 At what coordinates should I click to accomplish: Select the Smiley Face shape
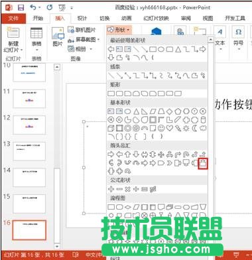[161, 128]
